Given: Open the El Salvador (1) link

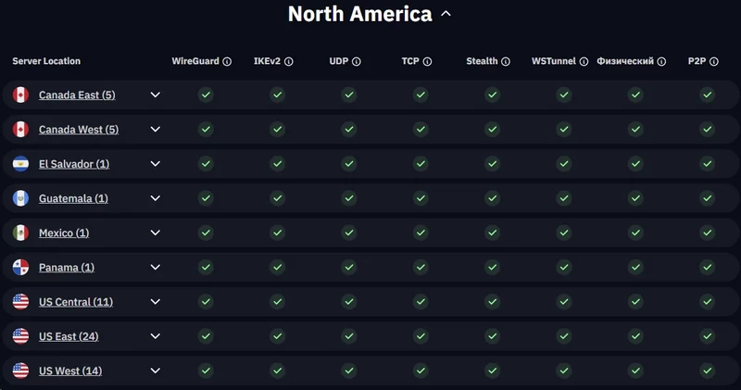Looking at the screenshot, I should (x=74, y=165).
